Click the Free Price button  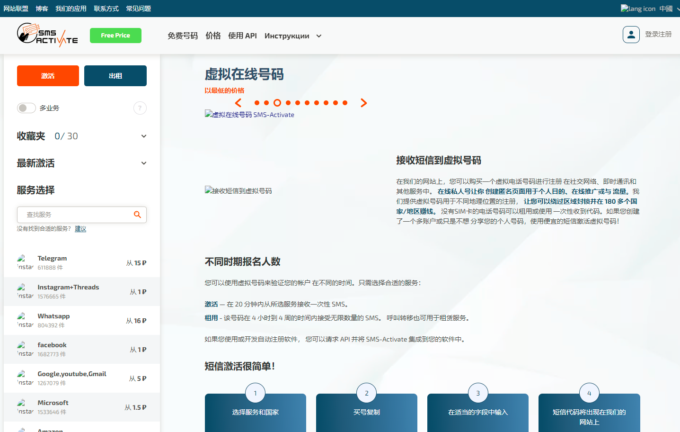[115, 35]
